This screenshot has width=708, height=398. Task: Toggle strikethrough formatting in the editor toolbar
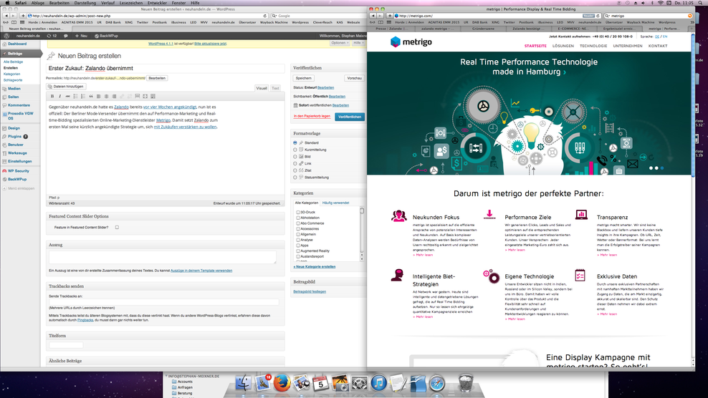[x=68, y=96]
